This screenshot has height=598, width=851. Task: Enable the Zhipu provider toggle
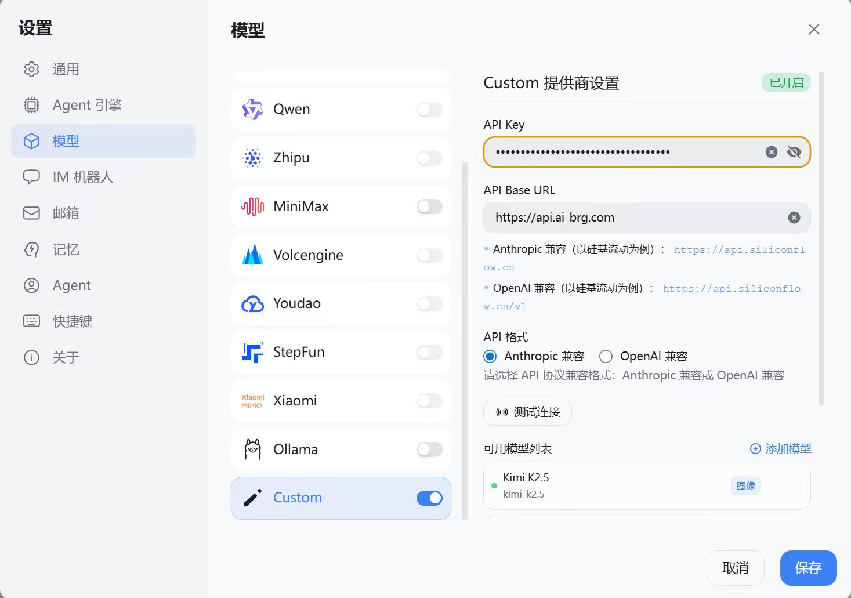click(429, 158)
